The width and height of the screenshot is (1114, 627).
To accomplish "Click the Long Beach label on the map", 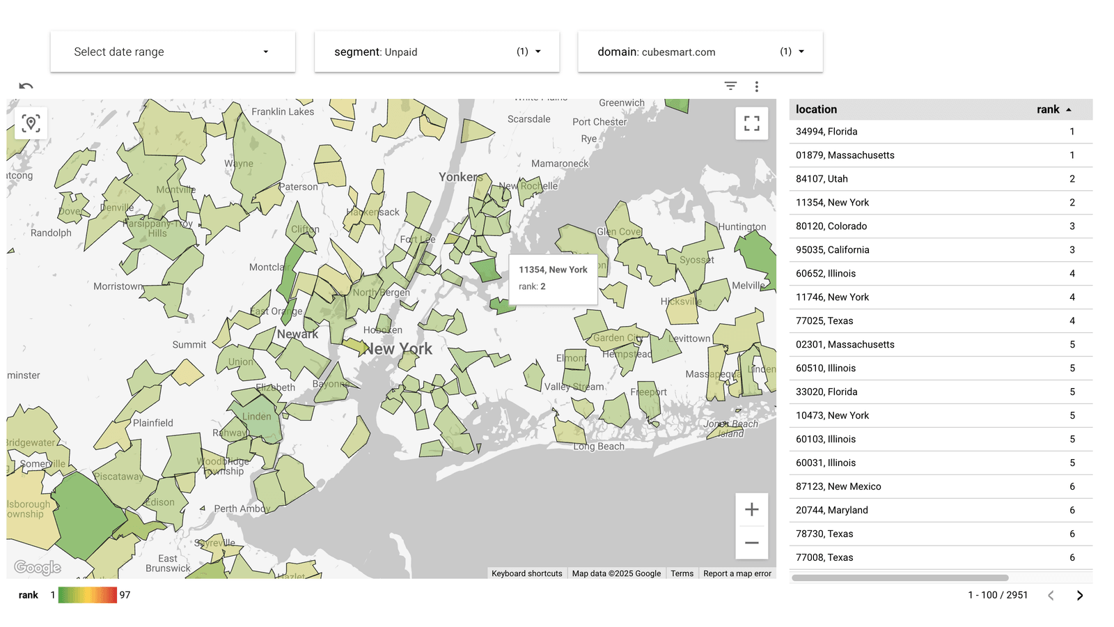I will 599,447.
